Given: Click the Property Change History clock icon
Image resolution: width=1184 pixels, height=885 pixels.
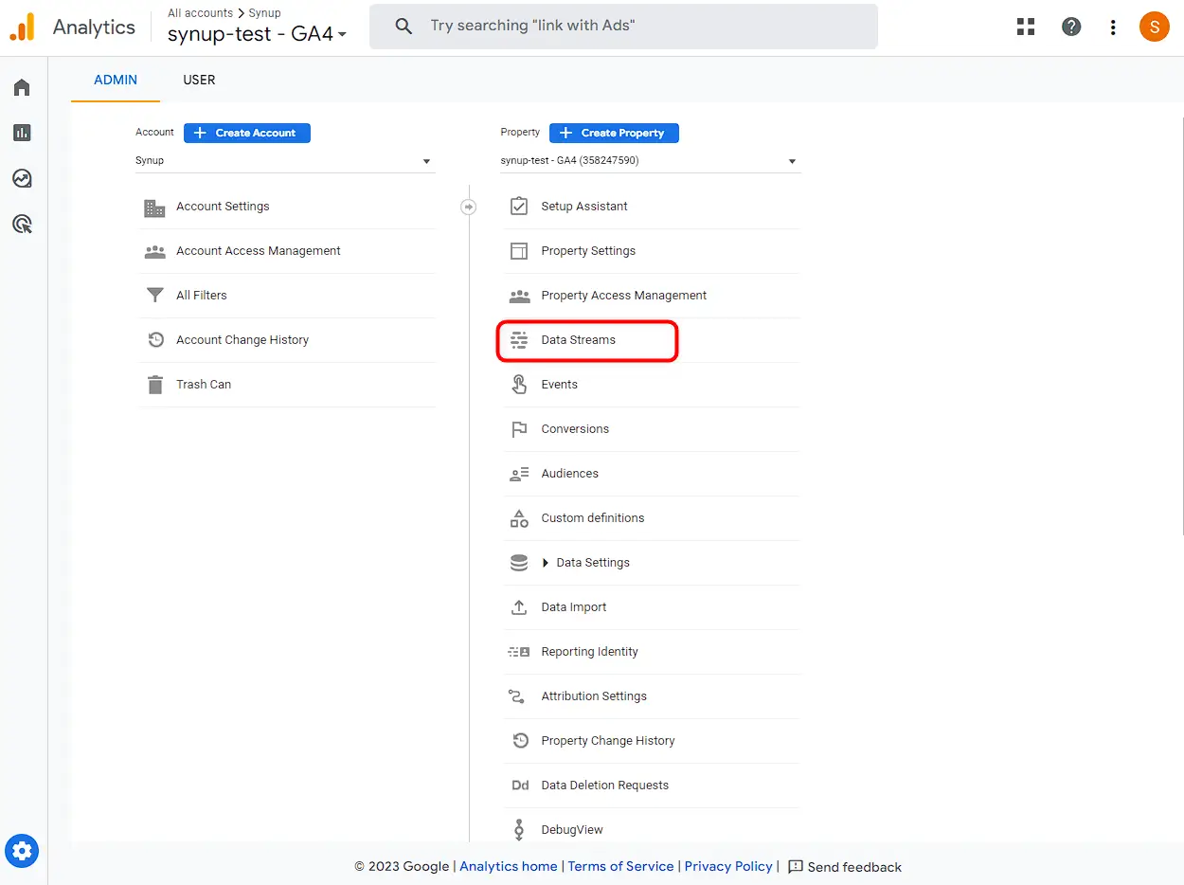Looking at the screenshot, I should click(x=519, y=741).
